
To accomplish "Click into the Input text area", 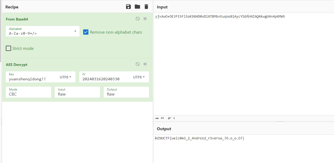I will click(243, 66).
